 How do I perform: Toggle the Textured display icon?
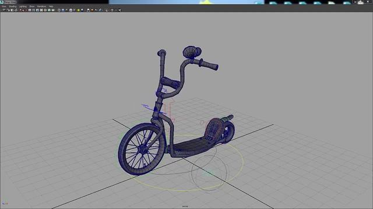tap(74, 10)
